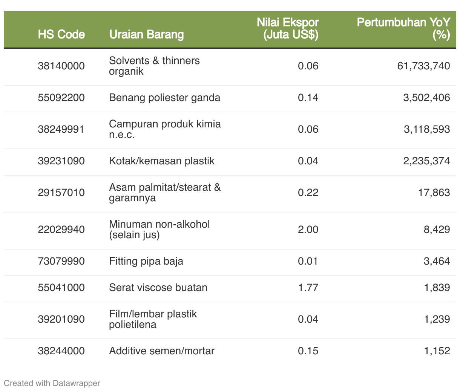Click Fitting pipa baja description
460x392 pixels.
tap(146, 261)
